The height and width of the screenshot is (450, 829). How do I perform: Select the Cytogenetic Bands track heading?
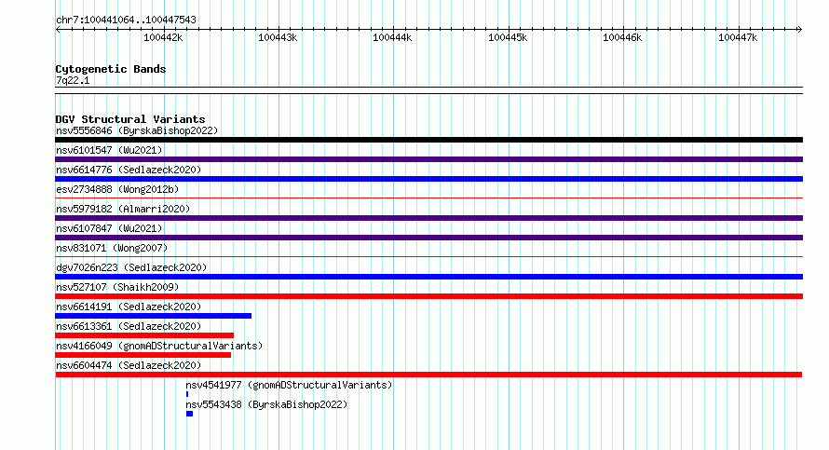point(111,69)
